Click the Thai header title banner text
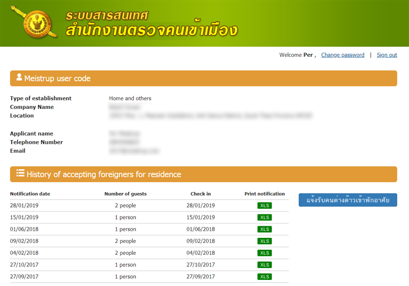The image size is (409, 286). pos(151,24)
